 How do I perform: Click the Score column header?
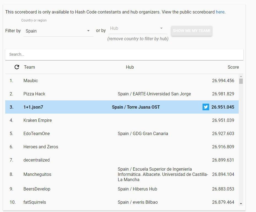coord(233,67)
